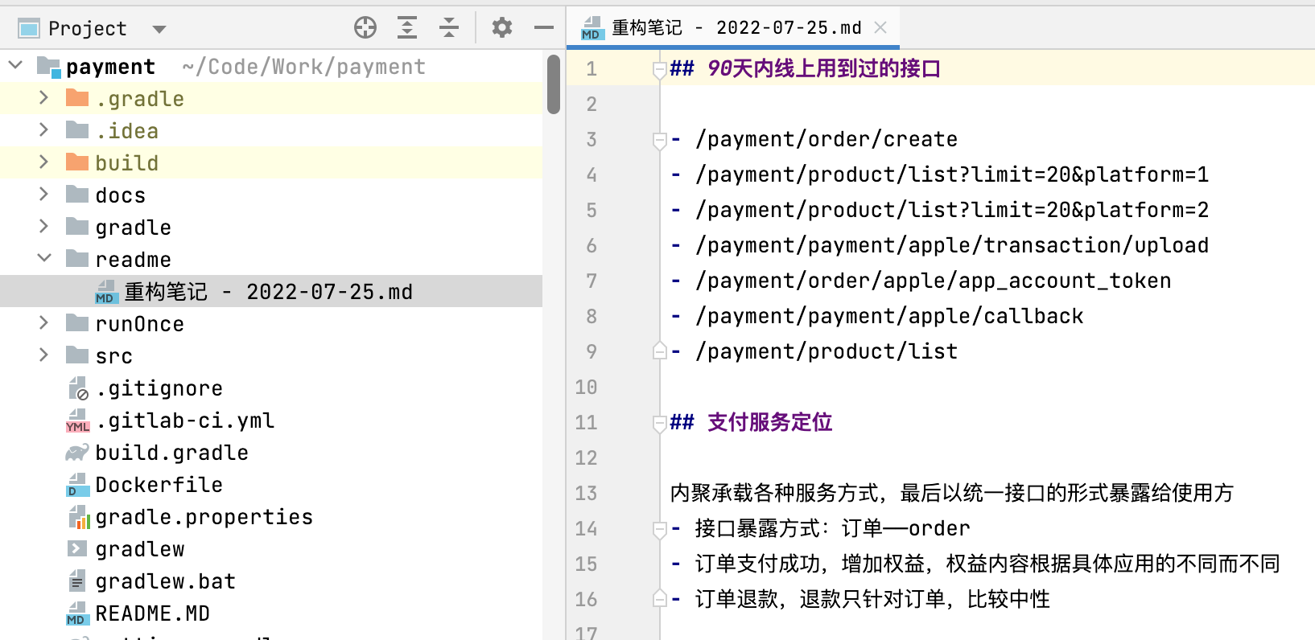Select the Dockerfile entry
The image size is (1315, 640).
[159, 485]
